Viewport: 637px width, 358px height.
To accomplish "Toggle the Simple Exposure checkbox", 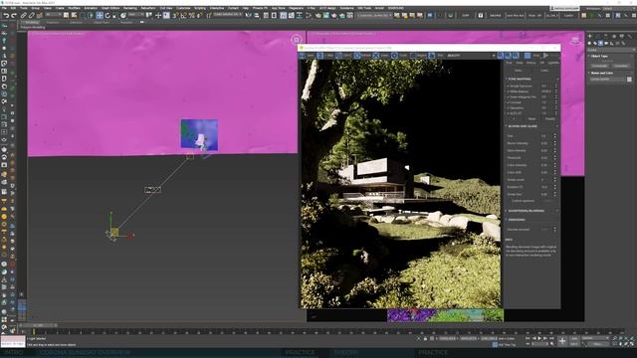I will click(508, 87).
